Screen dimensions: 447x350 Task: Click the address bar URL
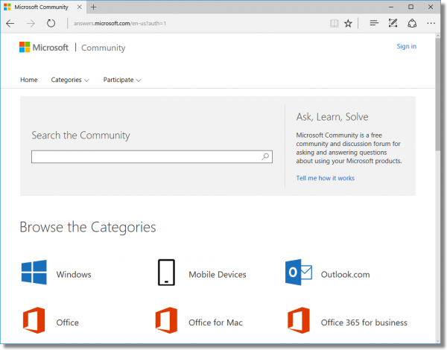pyautogui.click(x=120, y=23)
